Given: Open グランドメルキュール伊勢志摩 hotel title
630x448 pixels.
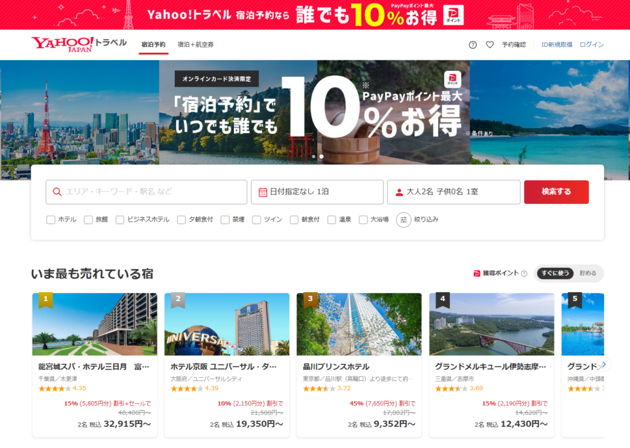Looking at the screenshot, I should [x=490, y=367].
